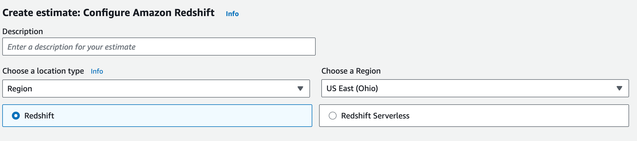Click the 'Choose a location type' label

click(x=43, y=71)
